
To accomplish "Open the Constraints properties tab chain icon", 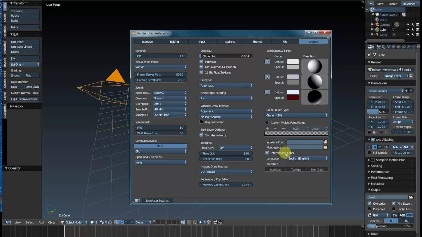I will coord(404,47).
